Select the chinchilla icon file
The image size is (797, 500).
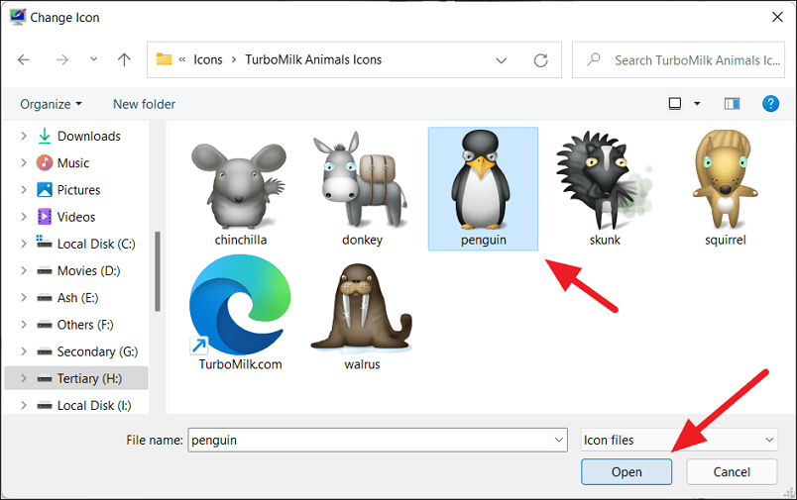coord(240,189)
